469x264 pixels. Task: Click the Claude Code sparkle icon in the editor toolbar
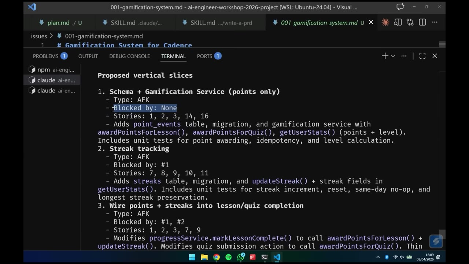[385, 22]
